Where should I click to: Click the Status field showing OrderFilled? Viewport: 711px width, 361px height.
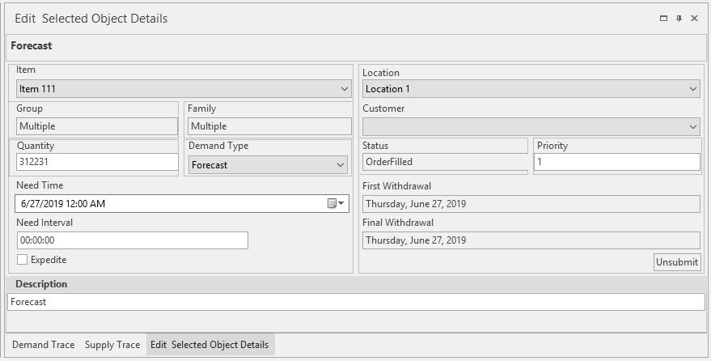pyautogui.click(x=444, y=162)
